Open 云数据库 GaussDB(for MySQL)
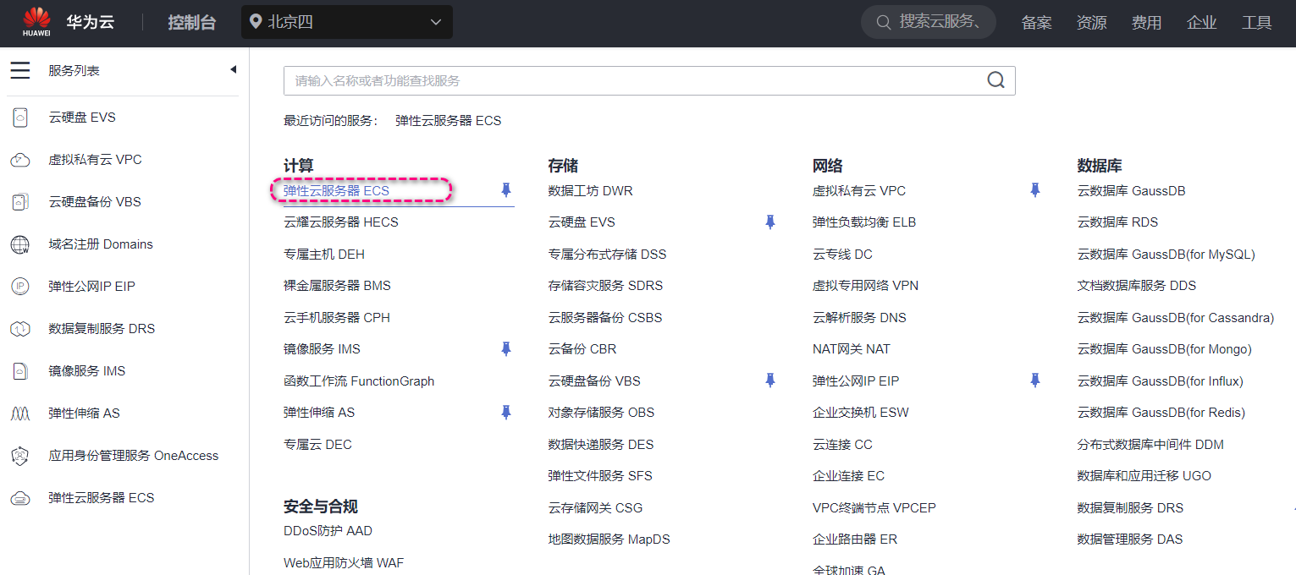 tap(1166, 255)
